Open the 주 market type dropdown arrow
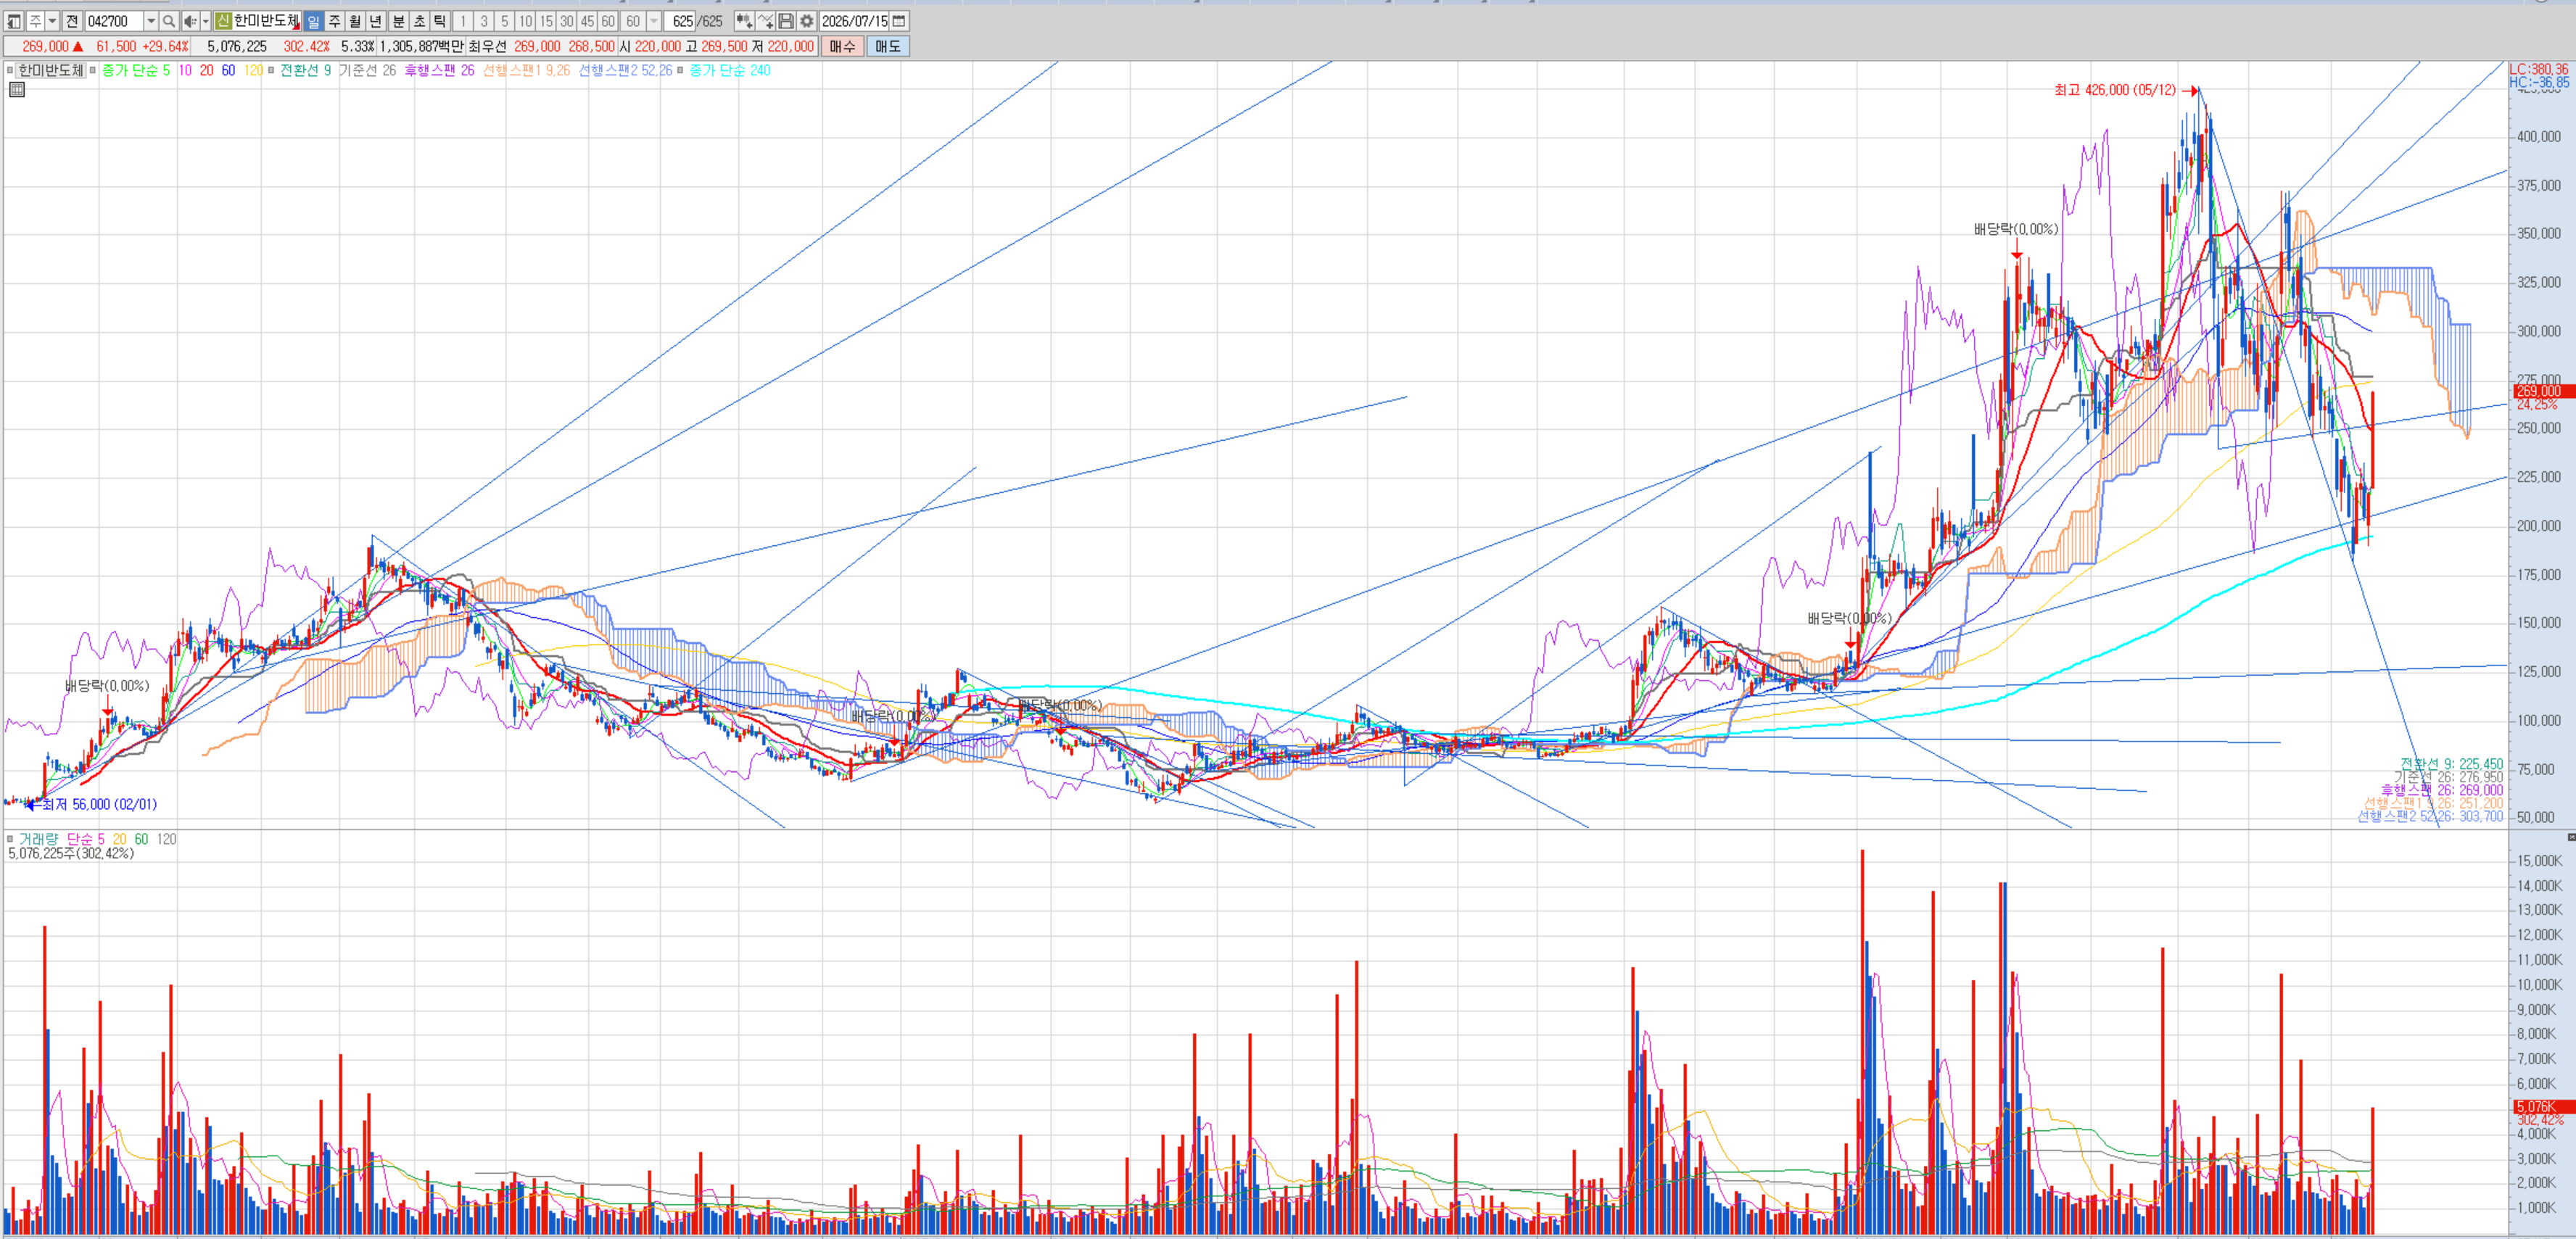 (52, 21)
